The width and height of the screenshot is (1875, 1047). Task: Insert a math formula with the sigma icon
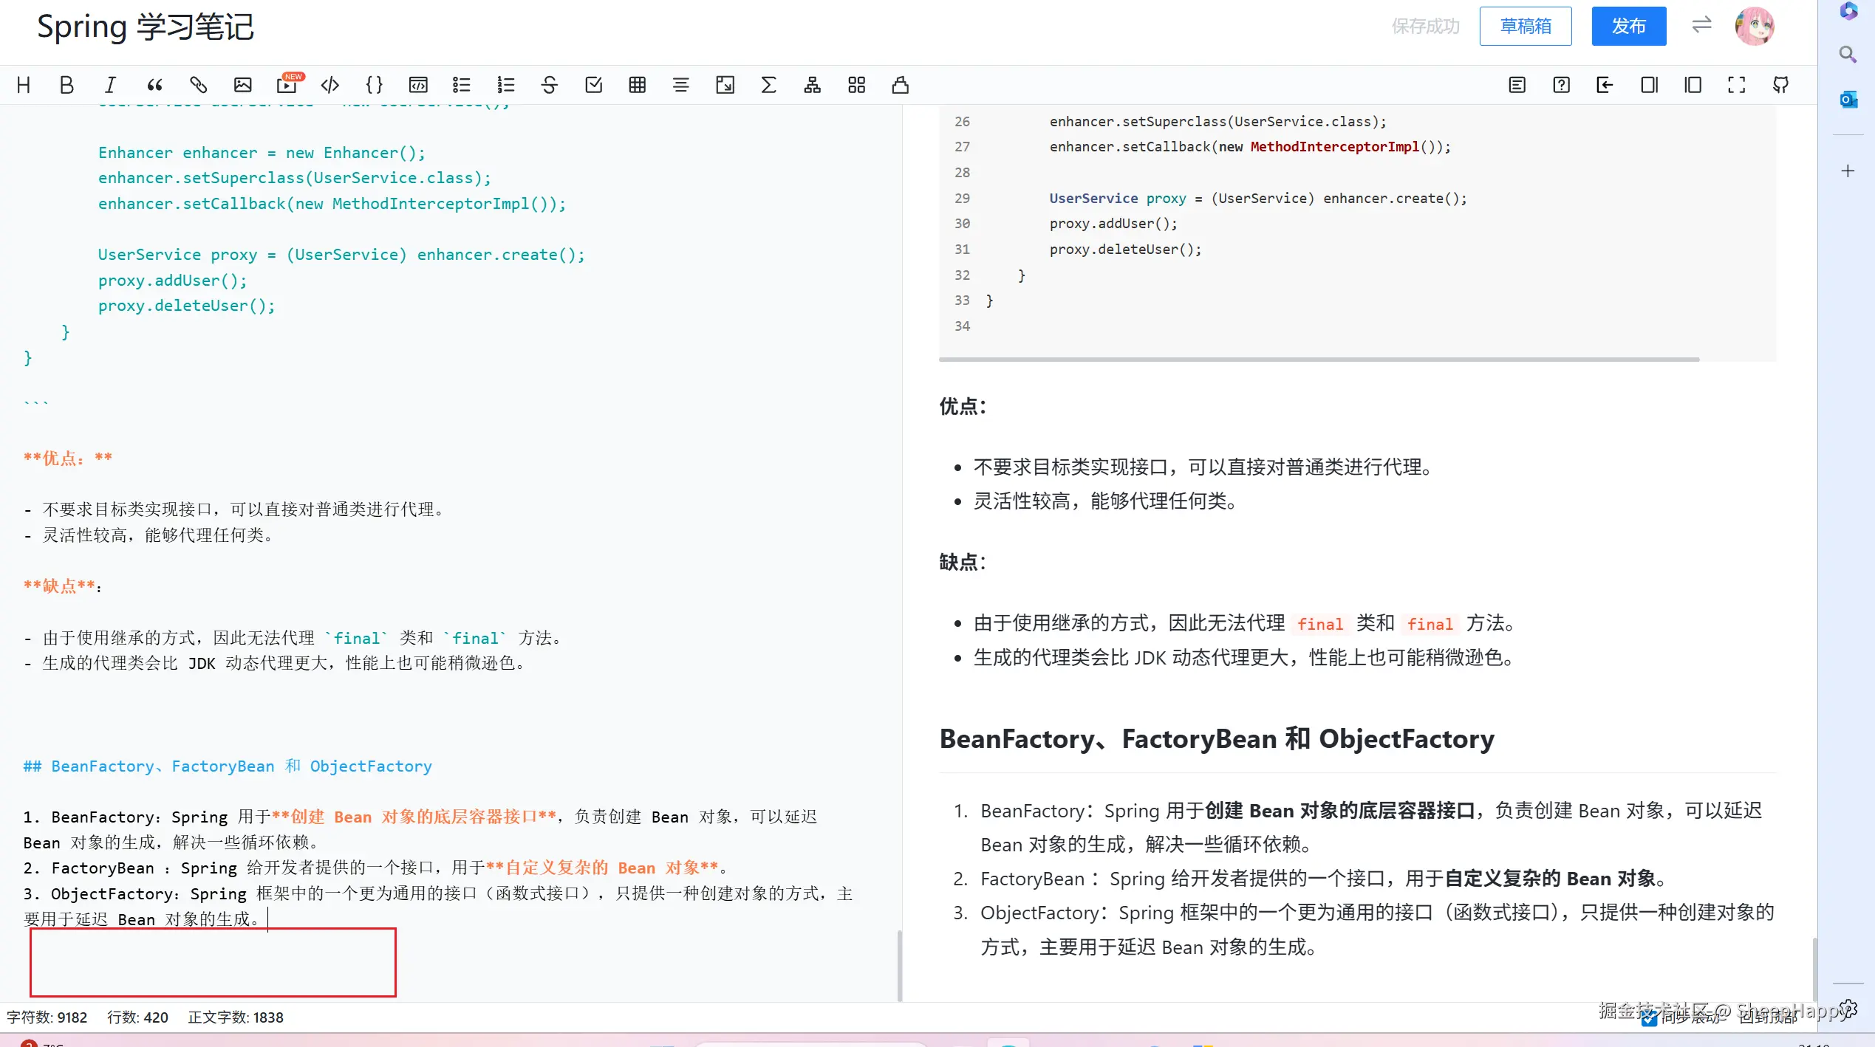(768, 84)
